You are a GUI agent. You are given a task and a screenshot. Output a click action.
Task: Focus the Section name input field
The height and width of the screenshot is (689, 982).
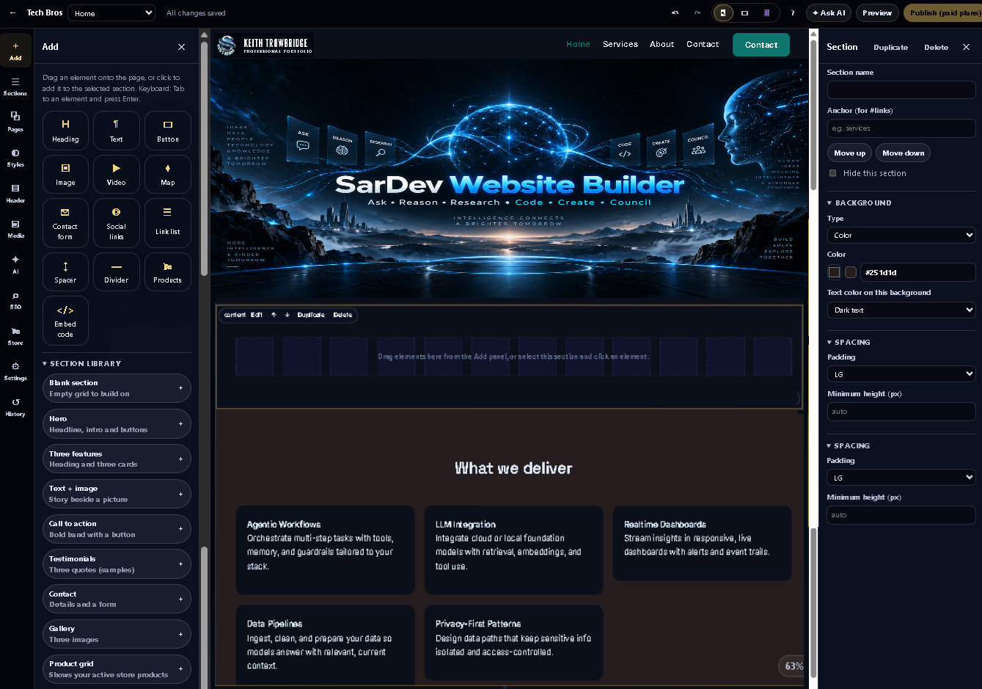[x=901, y=90]
